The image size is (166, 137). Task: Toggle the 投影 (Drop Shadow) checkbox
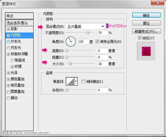pos(8,29)
